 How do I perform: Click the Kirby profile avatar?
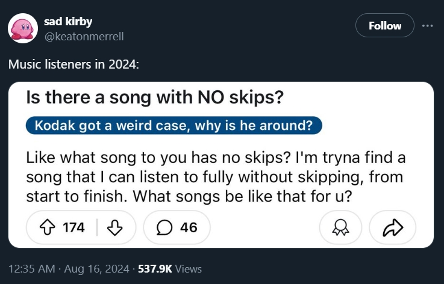click(x=22, y=28)
